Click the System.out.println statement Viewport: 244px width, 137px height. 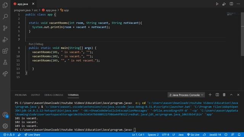click(x=71, y=27)
